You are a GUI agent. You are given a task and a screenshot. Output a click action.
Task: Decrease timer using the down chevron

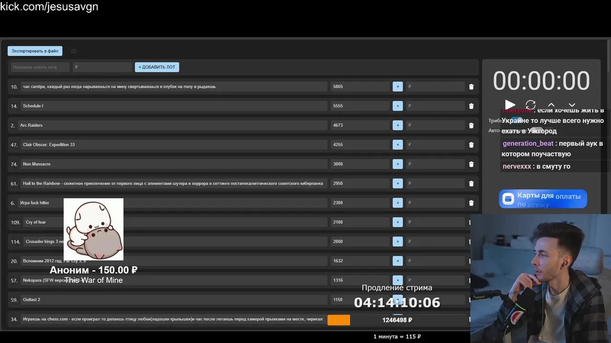(x=572, y=105)
